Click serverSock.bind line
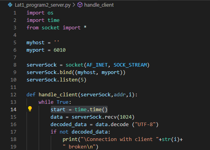The image size is (210, 150). 76,72
